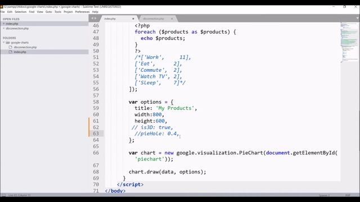Click line number 58 in the gutter
Viewport: 360px width, 202px height.
[x=96, y=102]
